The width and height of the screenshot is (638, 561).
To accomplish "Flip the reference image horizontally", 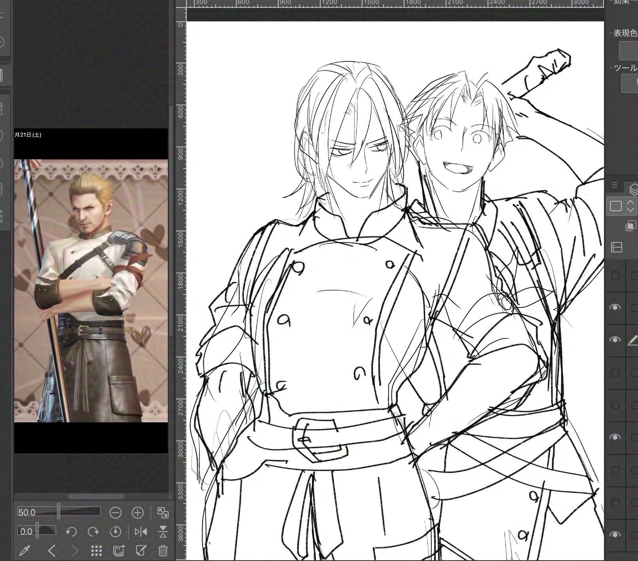I will point(141,532).
